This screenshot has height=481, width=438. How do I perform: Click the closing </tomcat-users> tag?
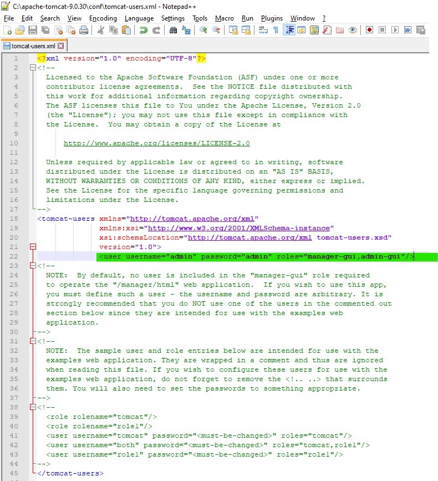[70, 473]
